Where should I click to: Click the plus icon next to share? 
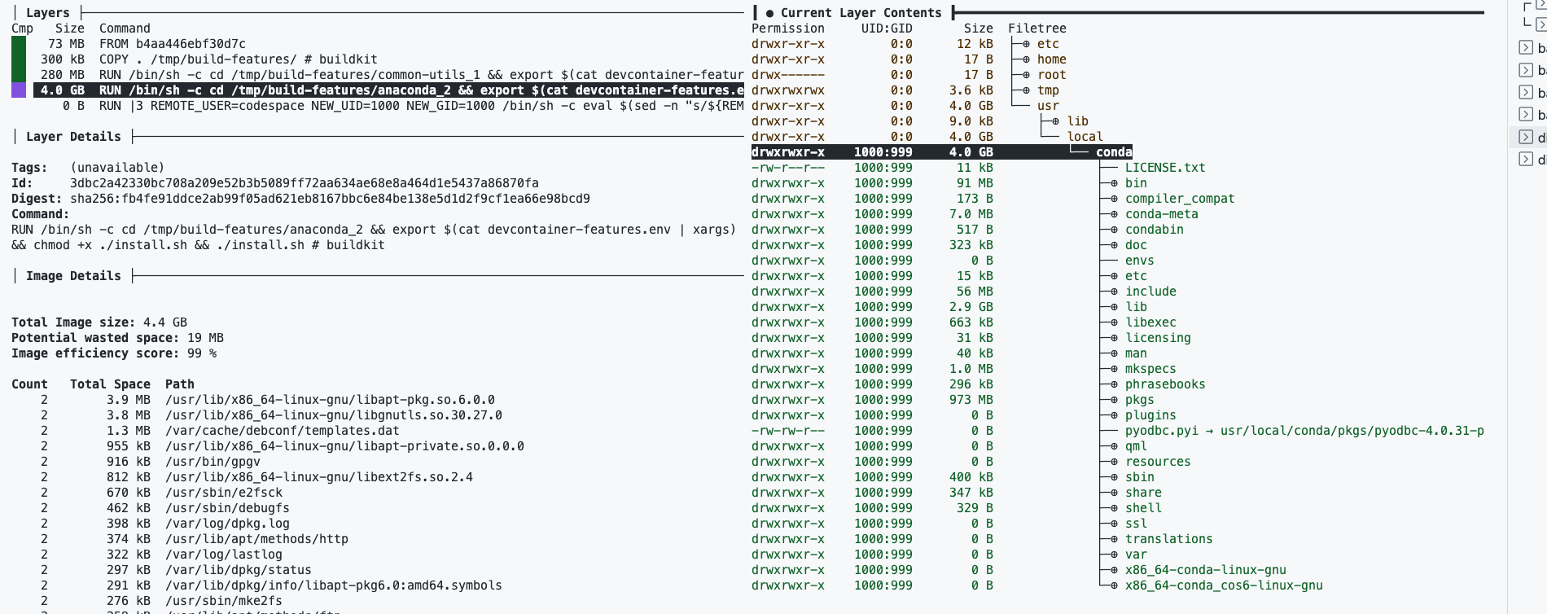coord(1114,493)
